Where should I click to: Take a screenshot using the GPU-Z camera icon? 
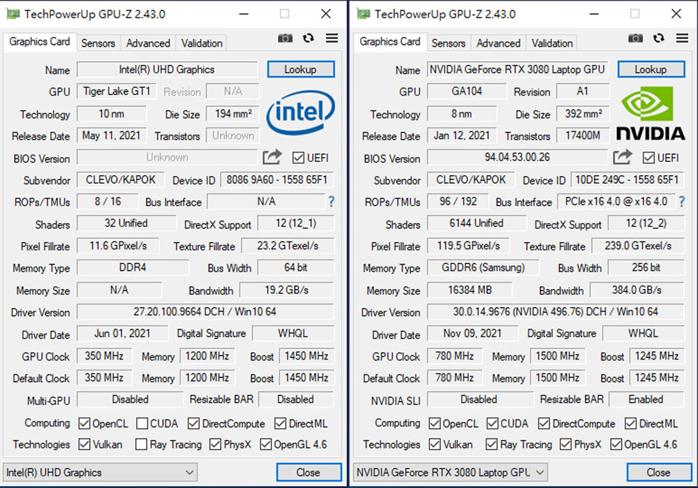[285, 38]
